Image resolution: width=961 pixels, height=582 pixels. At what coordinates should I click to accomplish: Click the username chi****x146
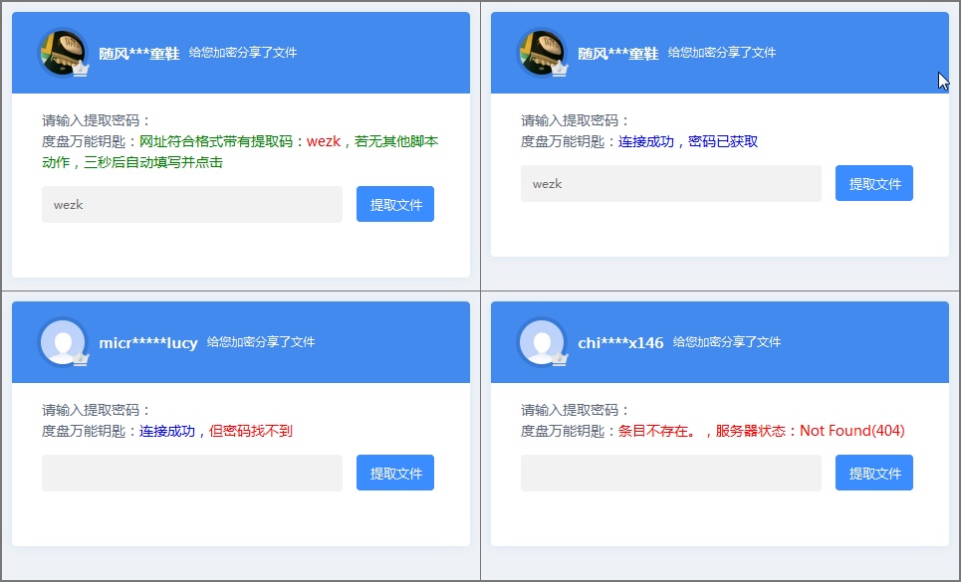point(620,342)
